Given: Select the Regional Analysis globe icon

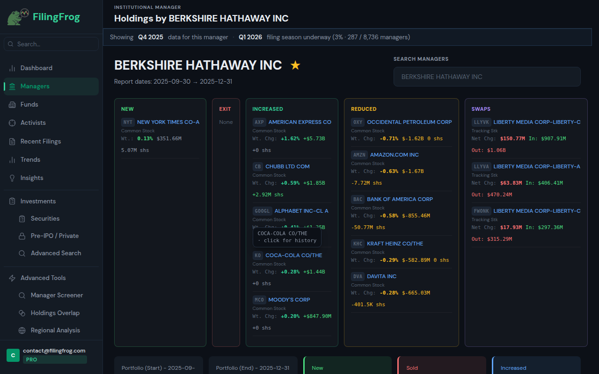Looking at the screenshot, I should tap(22, 330).
